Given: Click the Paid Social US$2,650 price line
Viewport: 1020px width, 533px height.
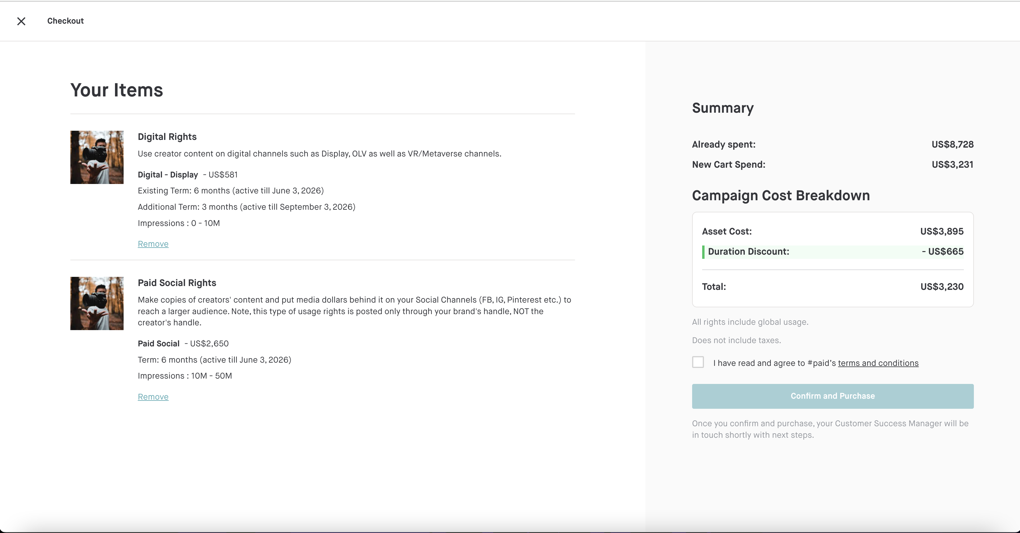Looking at the screenshot, I should point(183,344).
